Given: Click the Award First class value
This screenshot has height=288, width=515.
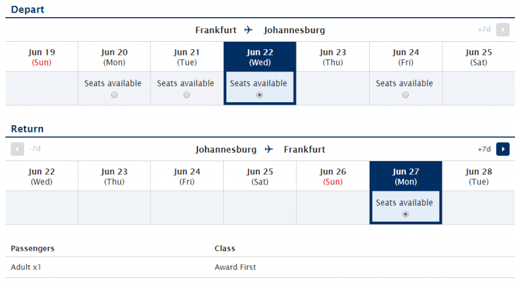Looking at the screenshot, I should [235, 267].
